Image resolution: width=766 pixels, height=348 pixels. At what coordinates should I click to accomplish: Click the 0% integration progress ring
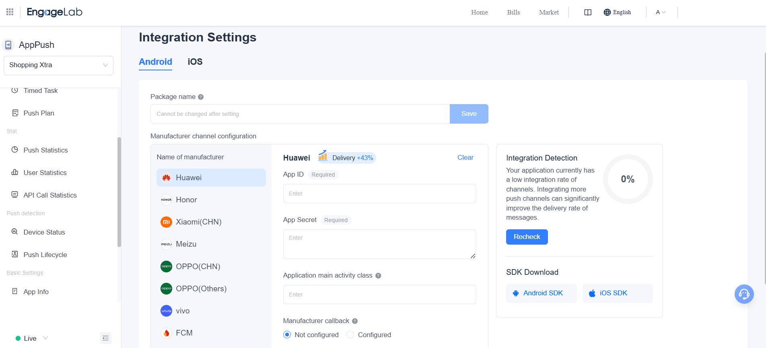pos(628,179)
